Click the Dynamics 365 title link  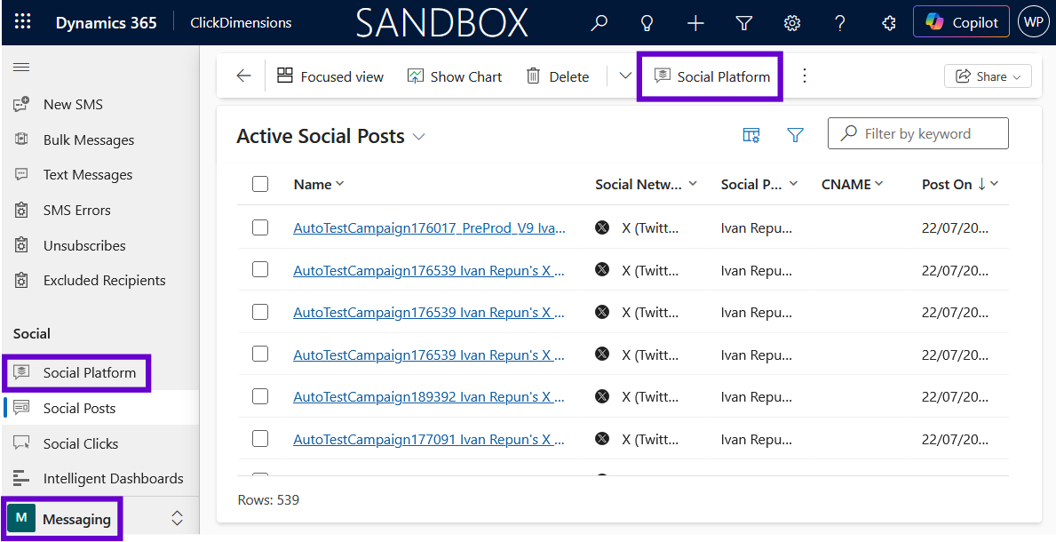107,22
